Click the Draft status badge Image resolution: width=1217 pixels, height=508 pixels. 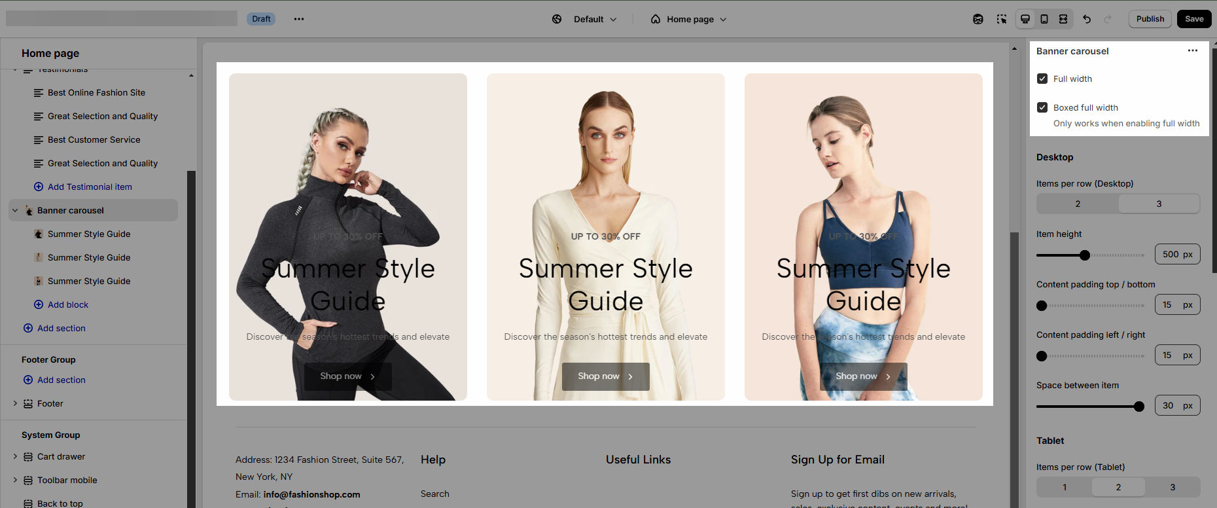coord(261,19)
